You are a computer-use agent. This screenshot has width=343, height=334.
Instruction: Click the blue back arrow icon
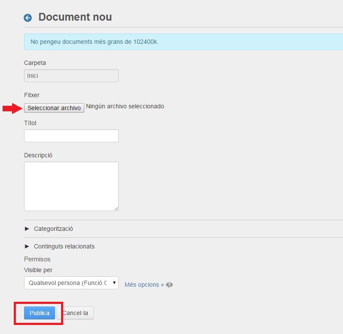click(x=28, y=18)
